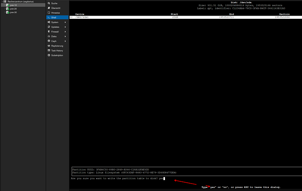The width and height of the screenshot is (302, 191).
Task: Expand the Disks submenu arrow
Action: [65, 36]
